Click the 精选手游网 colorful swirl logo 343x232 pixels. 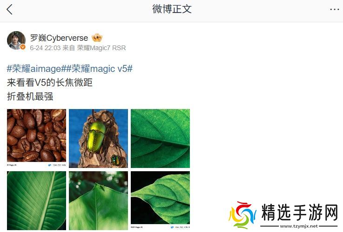(x=242, y=215)
